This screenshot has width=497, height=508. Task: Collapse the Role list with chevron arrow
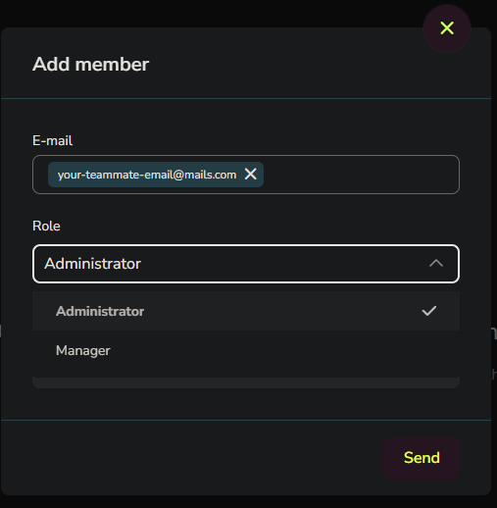pos(436,264)
